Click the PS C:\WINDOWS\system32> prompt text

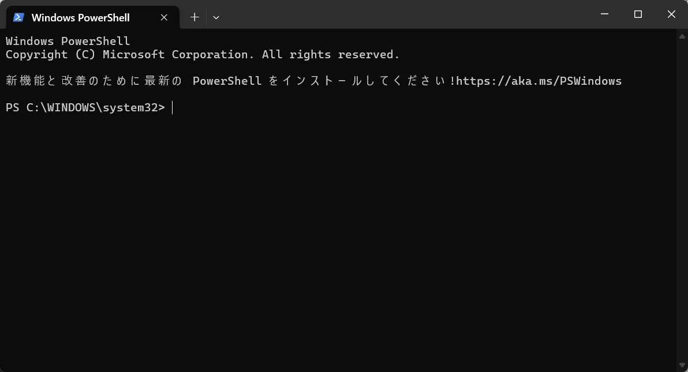[x=85, y=107]
